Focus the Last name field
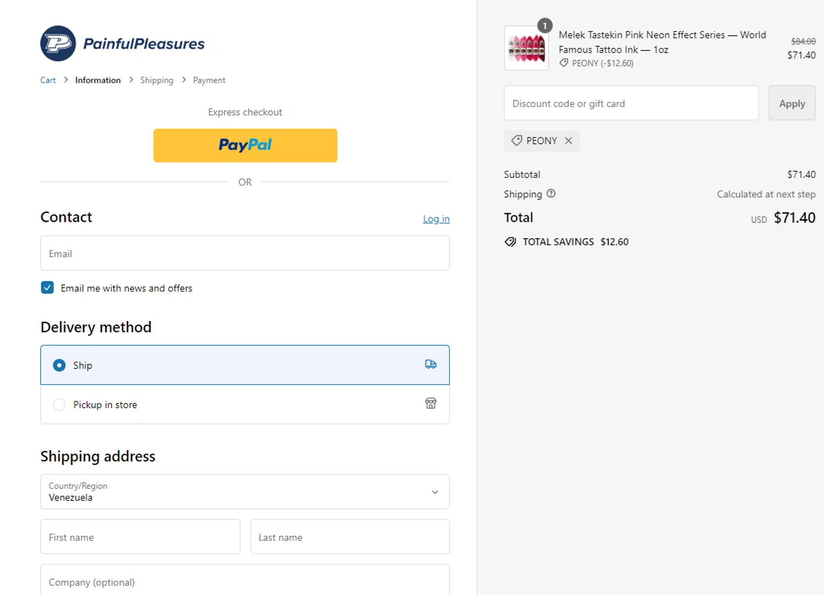This screenshot has height=595, width=824. pyautogui.click(x=350, y=537)
